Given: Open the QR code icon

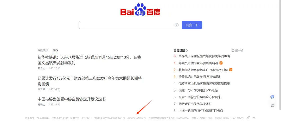Looking at the screenshot, I should 272,105.
